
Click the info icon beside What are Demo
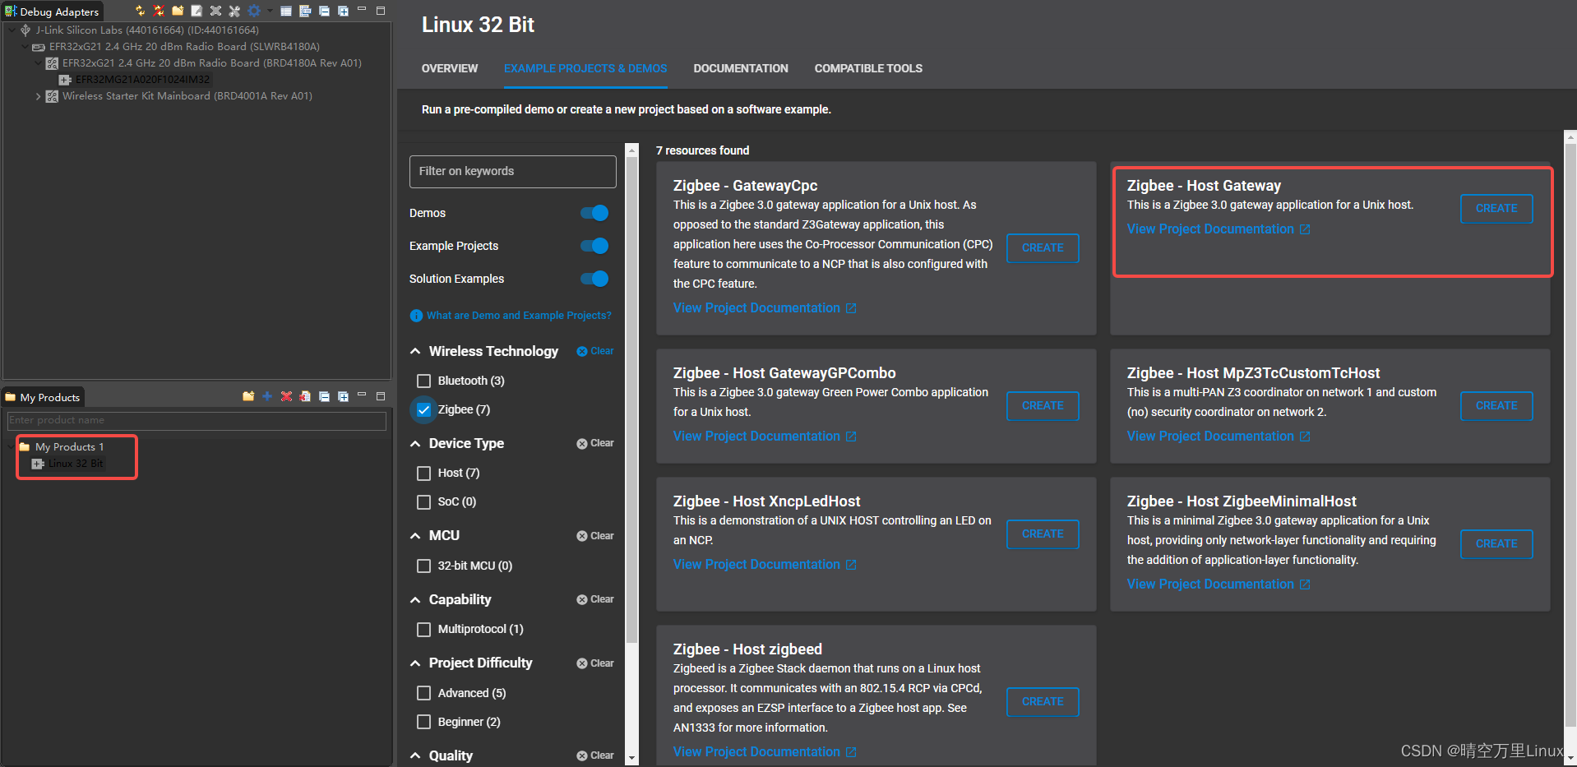pyautogui.click(x=416, y=316)
